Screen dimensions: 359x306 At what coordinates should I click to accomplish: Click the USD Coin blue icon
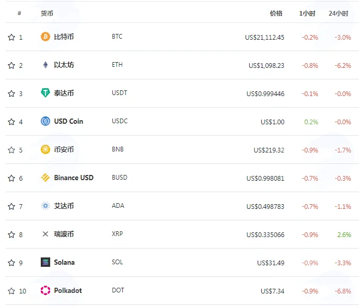pos(45,121)
